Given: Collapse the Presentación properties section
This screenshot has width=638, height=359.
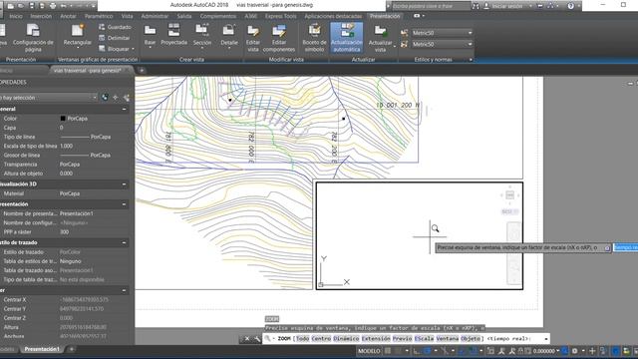Looking at the screenshot, I should coord(124,203).
